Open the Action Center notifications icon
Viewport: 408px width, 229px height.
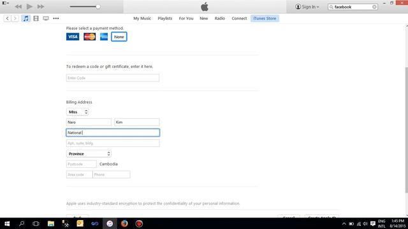pos(373,224)
